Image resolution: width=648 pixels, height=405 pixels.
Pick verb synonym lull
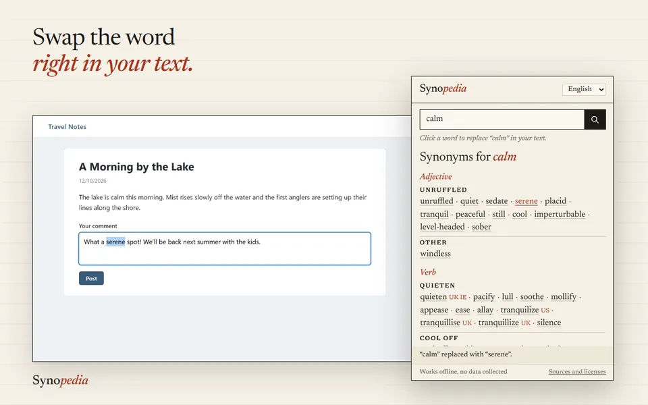(508, 297)
